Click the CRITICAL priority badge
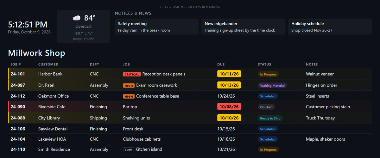380x158 pixels. pyautogui.click(x=132, y=74)
